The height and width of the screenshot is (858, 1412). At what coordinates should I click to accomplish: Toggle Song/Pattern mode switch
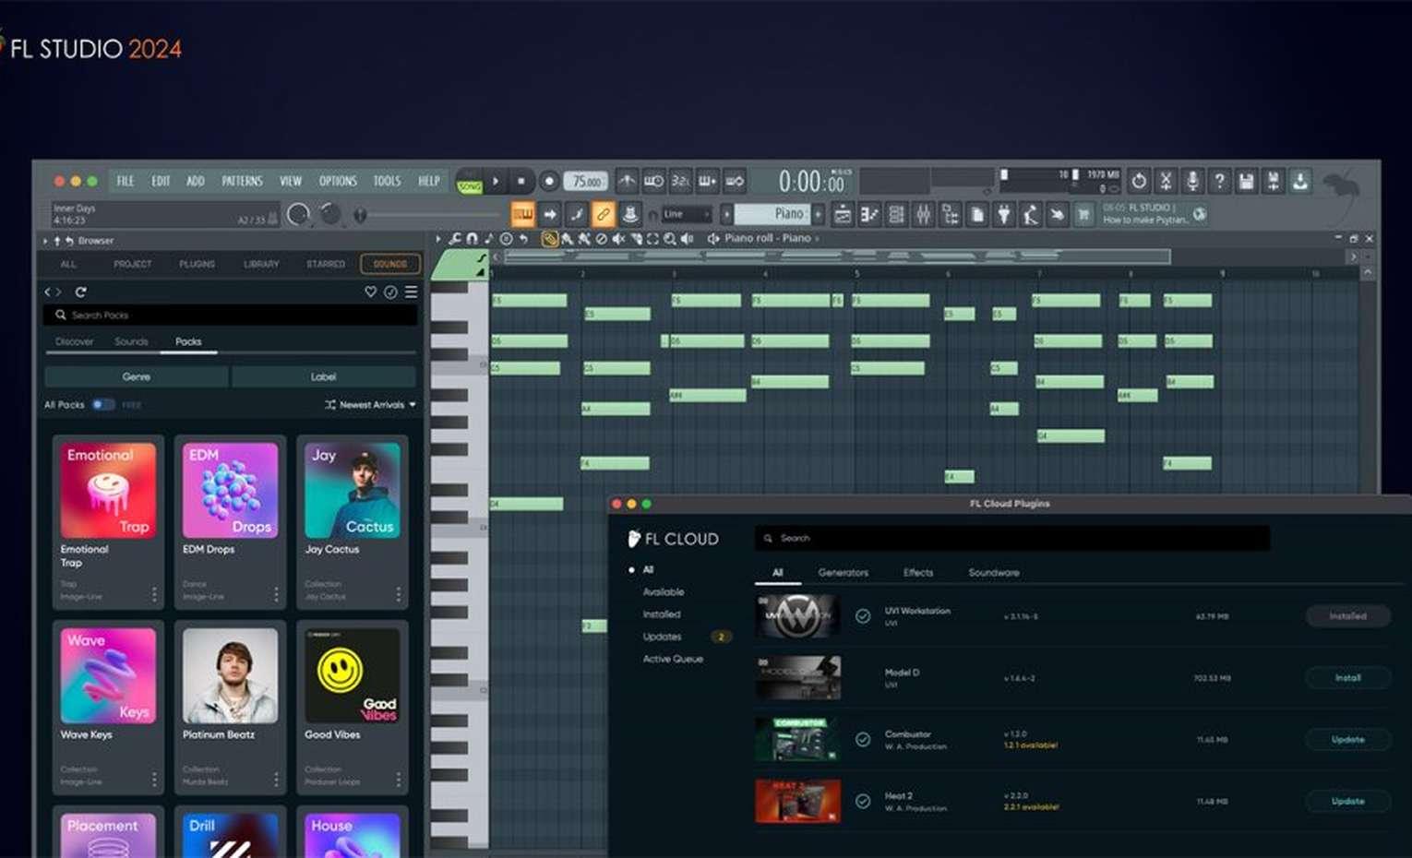(x=470, y=182)
